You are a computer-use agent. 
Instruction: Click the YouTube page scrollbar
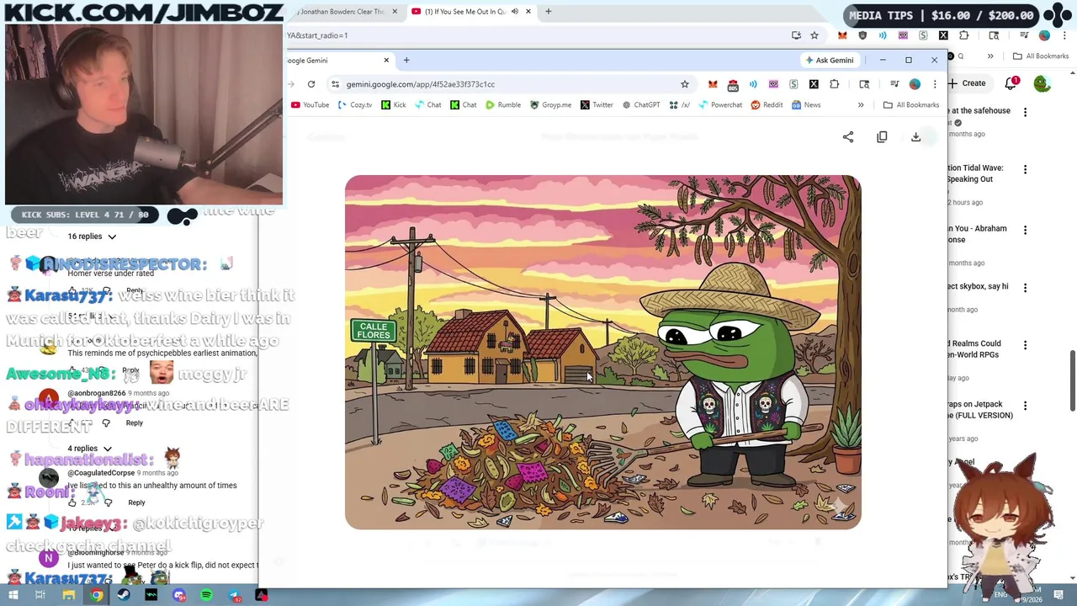click(x=1072, y=381)
